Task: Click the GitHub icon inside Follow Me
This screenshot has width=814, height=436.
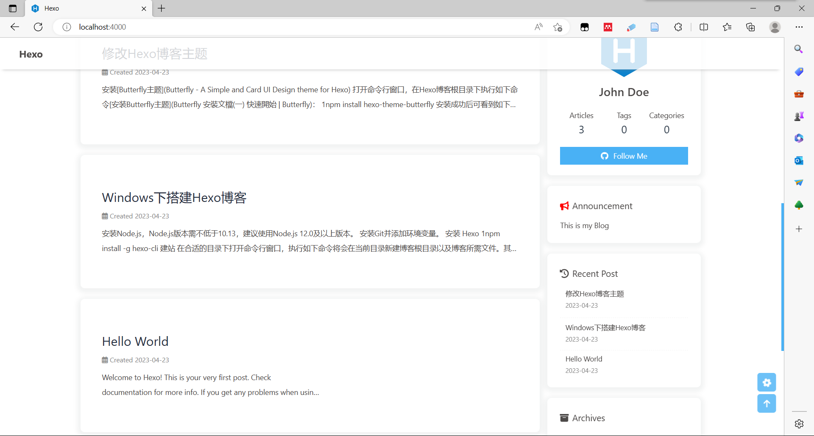Action: (604, 156)
